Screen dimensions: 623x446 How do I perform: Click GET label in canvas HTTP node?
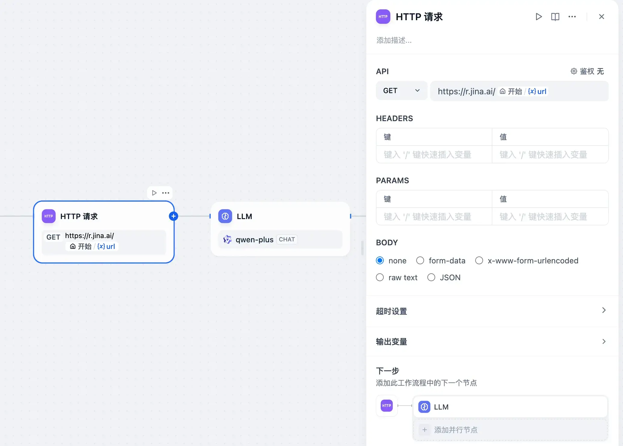coord(53,237)
